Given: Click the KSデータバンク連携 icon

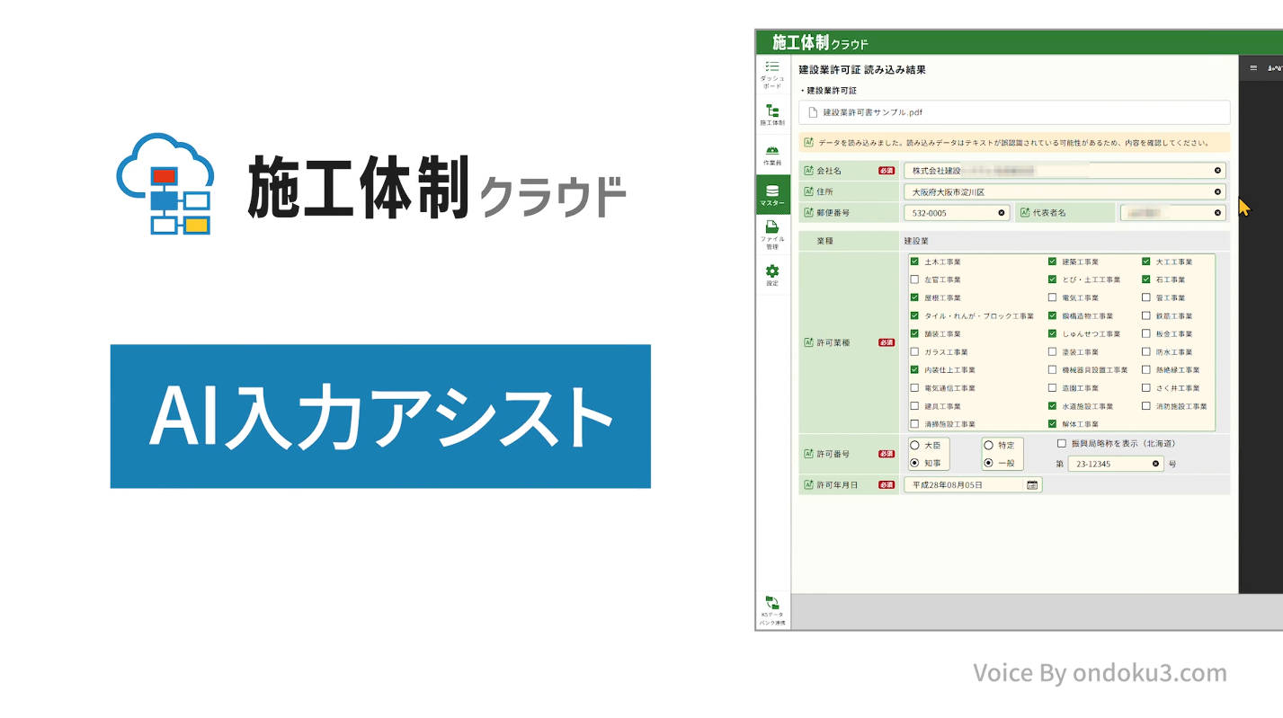Looking at the screenshot, I should pos(772,609).
